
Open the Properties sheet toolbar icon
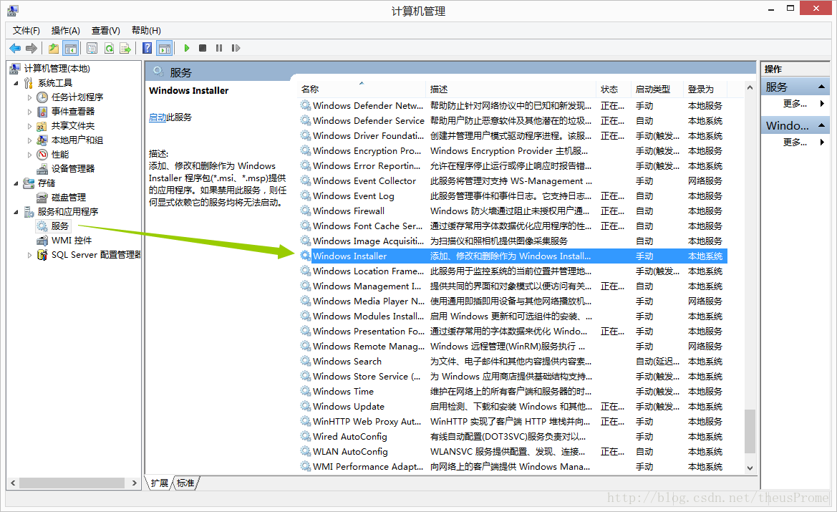pyautogui.click(x=92, y=48)
